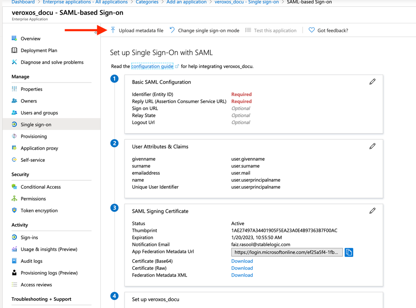Viewport: 416px width, 308px height.
Task: Click the Self-service icon
Action: [x=14, y=160]
